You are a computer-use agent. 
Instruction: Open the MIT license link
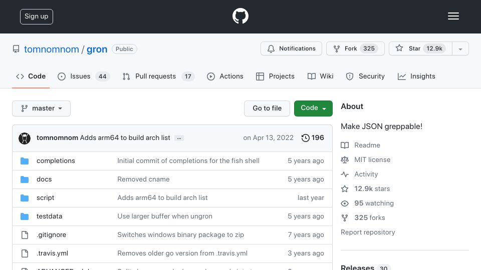click(372, 160)
